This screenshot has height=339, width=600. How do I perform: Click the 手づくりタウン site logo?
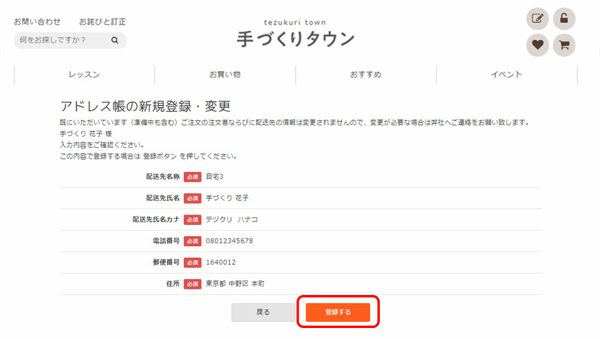click(295, 34)
